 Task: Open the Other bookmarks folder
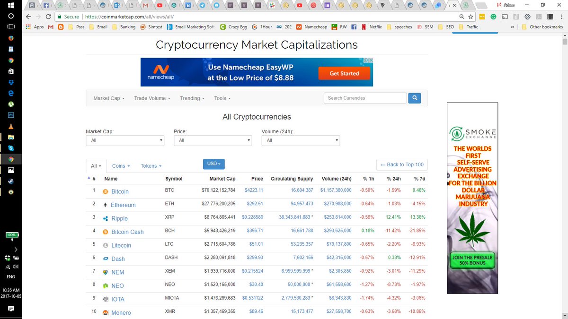[x=543, y=27]
